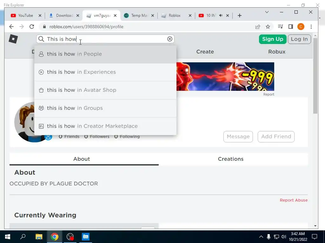
Task: Open the blue file manager taskbar icon
Action: pyautogui.click(x=86, y=237)
